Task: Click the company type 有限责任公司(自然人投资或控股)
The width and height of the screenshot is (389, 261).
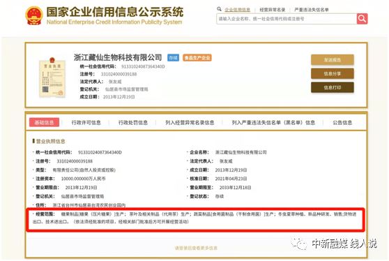Action: pos(84,170)
